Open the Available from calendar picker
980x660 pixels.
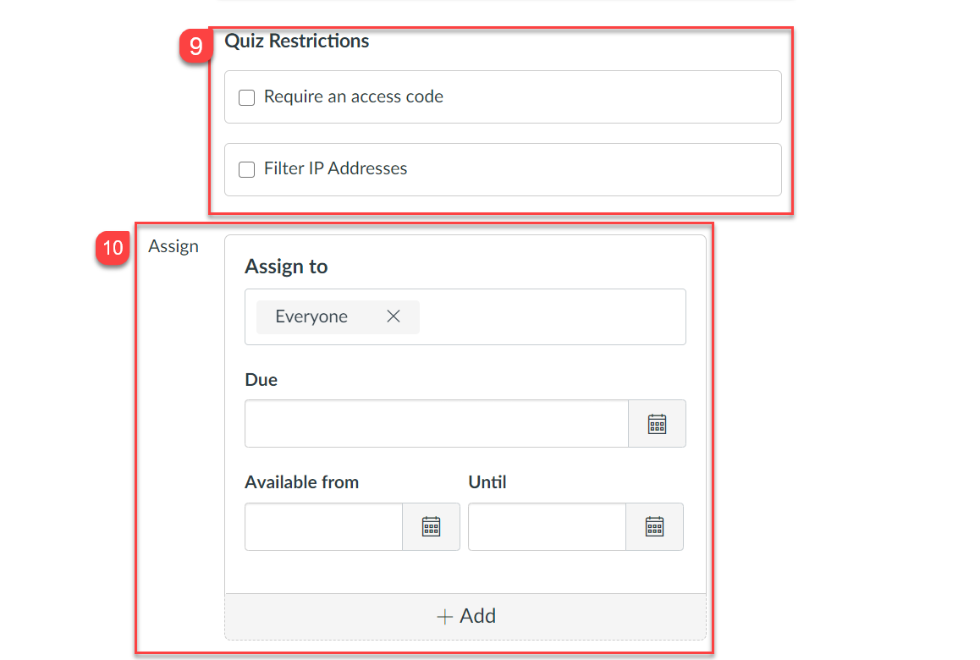click(x=432, y=527)
